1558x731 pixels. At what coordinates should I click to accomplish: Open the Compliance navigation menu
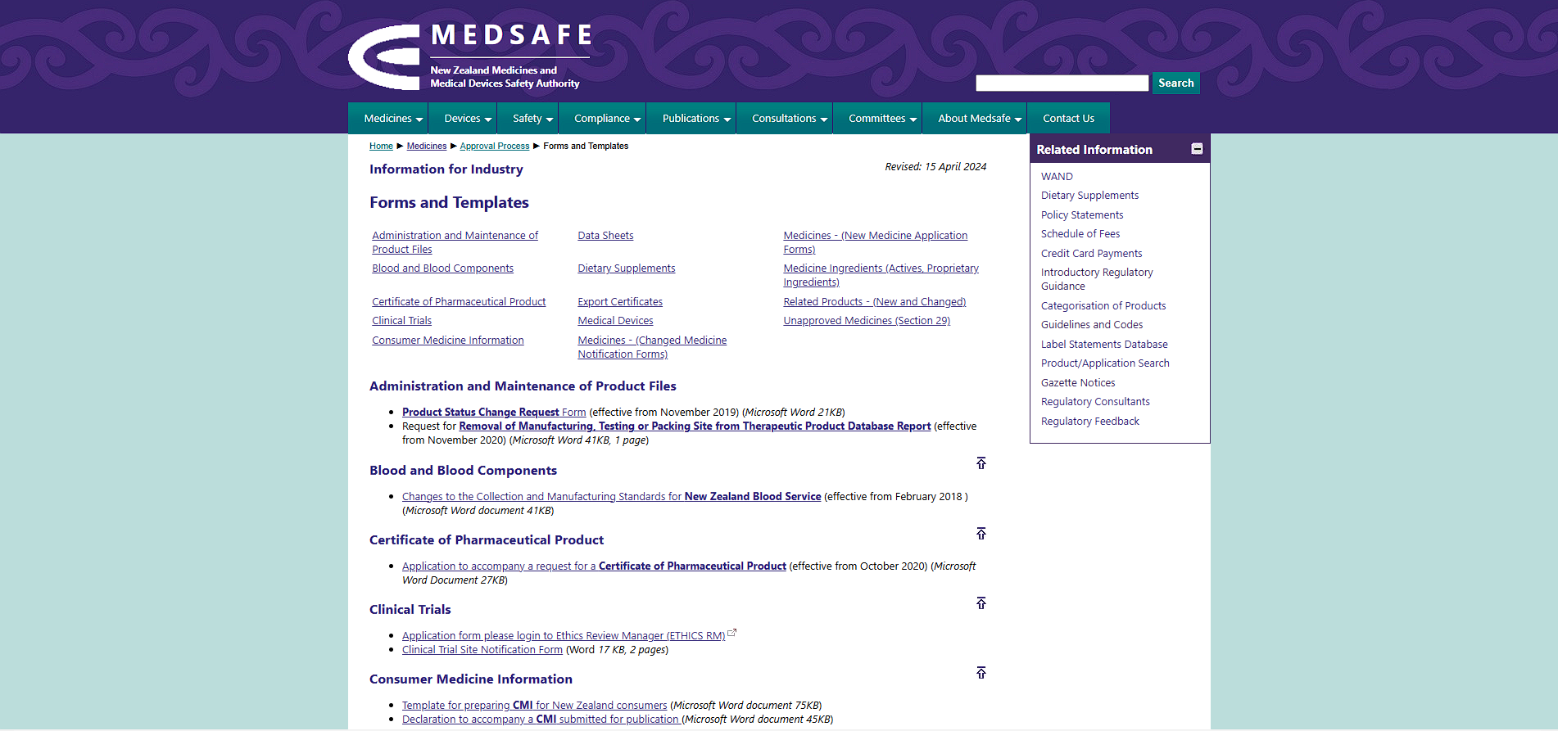(x=607, y=119)
